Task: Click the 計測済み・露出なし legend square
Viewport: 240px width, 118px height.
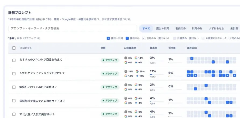Action: [175, 38]
